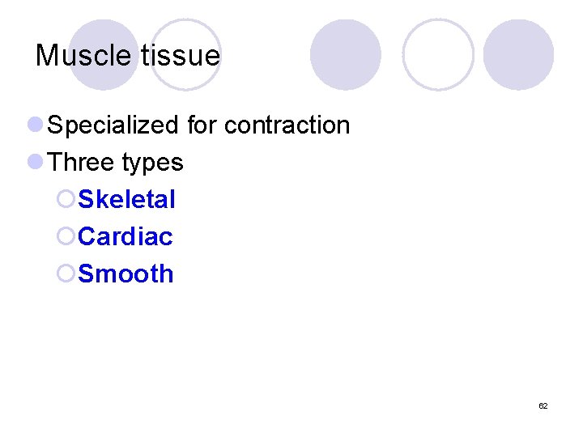The height and width of the screenshot is (437, 583).
Task: Select the 'Muscle tissue' slide title
Action: click(x=128, y=56)
